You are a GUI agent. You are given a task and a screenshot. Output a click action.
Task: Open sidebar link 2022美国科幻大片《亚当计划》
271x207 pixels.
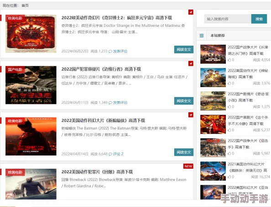[248, 190]
